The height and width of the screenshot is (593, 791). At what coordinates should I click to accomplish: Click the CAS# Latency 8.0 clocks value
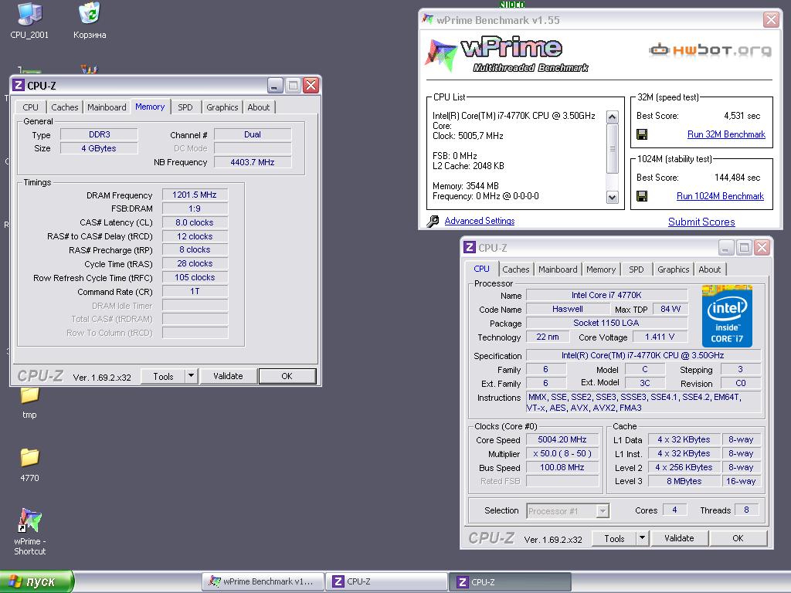pyautogui.click(x=195, y=222)
